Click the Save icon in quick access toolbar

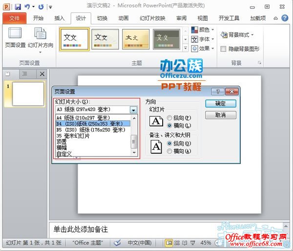tap(18, 7)
